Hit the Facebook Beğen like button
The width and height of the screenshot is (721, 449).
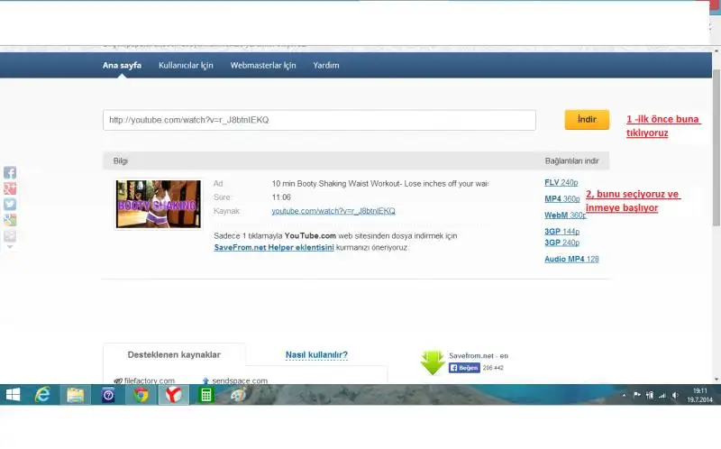464,368
